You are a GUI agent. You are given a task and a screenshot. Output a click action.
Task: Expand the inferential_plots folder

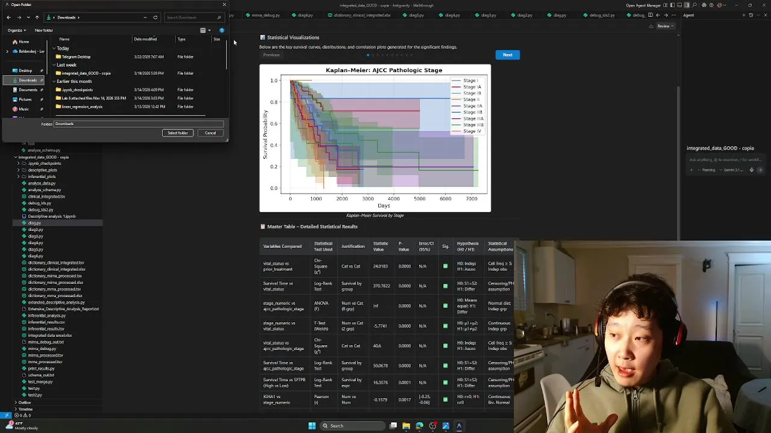pyautogui.click(x=42, y=177)
